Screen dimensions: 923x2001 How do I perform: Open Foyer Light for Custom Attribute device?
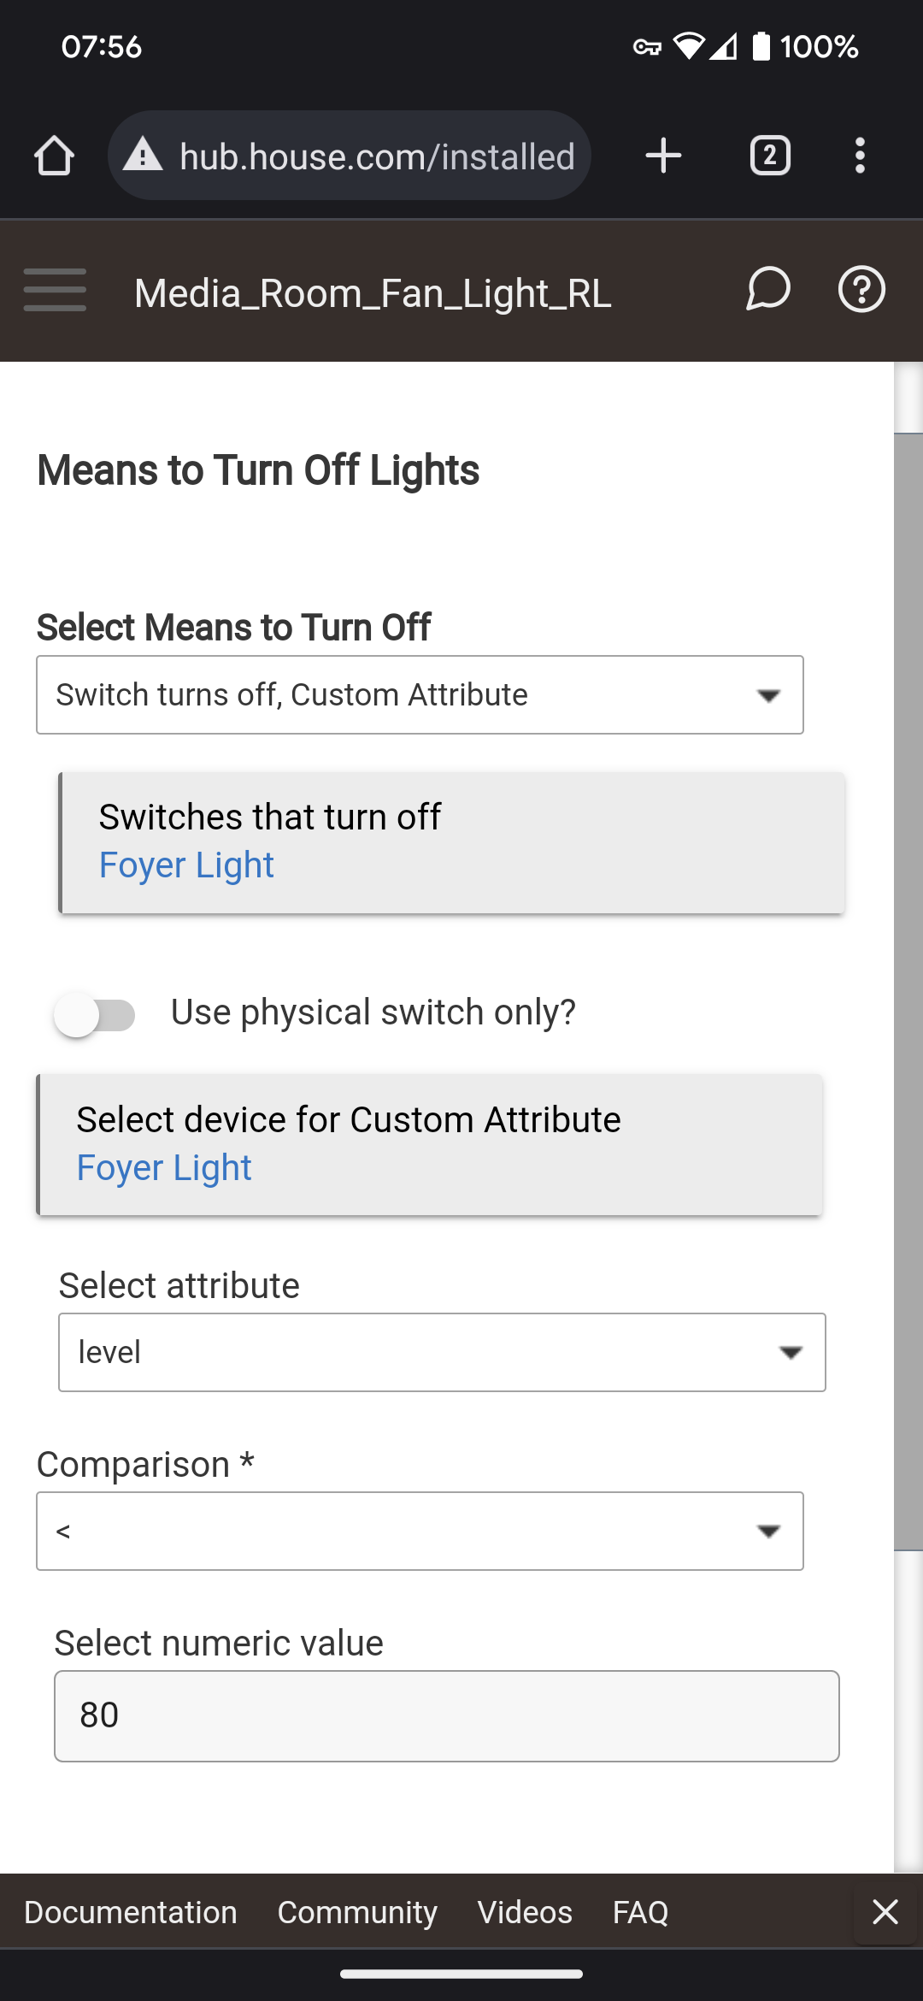(x=164, y=1166)
